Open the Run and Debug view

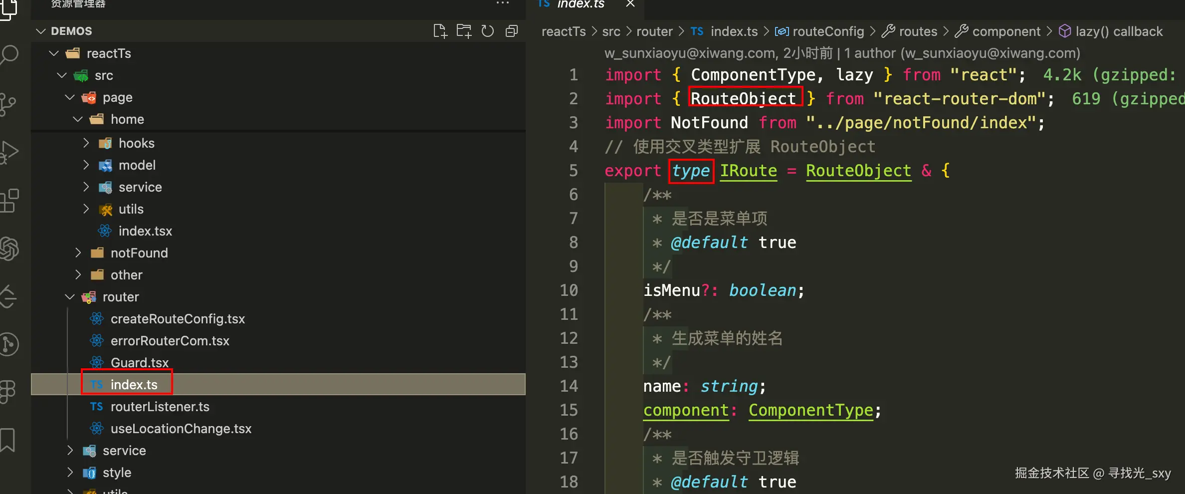point(9,152)
